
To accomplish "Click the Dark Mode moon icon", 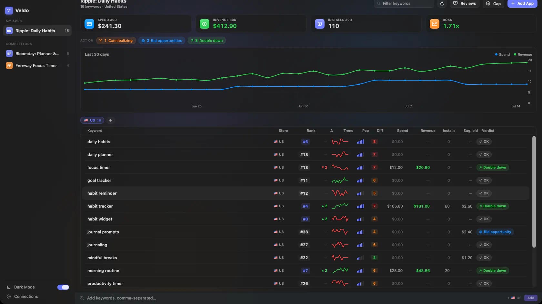I will [9, 287].
